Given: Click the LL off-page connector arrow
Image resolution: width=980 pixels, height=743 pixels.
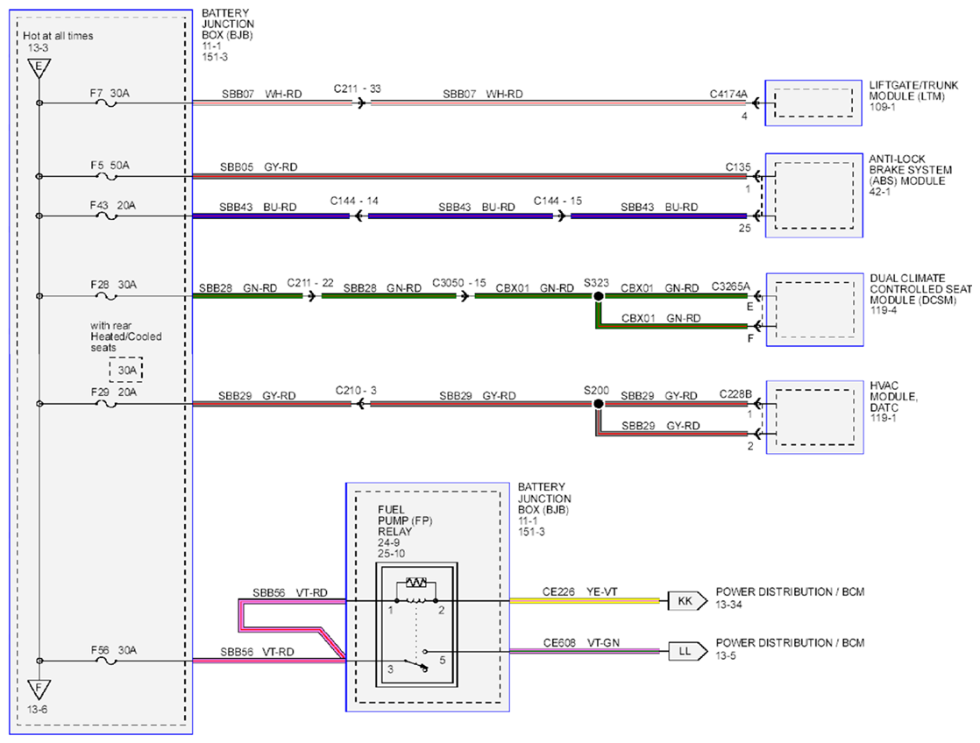Looking at the screenshot, I should [x=687, y=652].
